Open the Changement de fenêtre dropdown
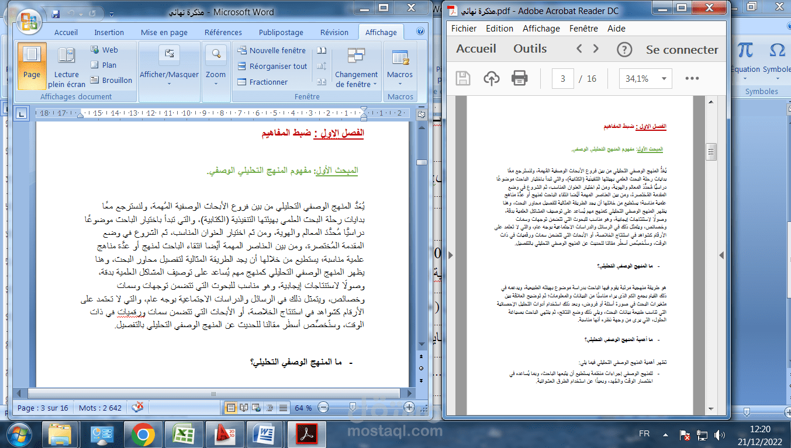The width and height of the screenshot is (791, 448). pyautogui.click(x=357, y=67)
